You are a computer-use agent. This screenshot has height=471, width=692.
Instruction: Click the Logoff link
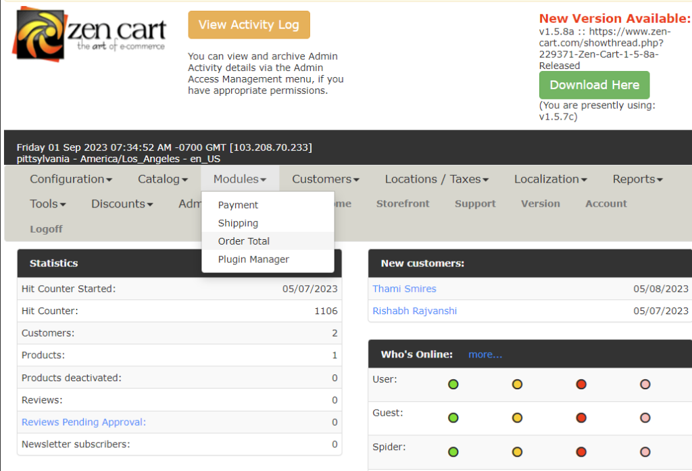coord(47,229)
